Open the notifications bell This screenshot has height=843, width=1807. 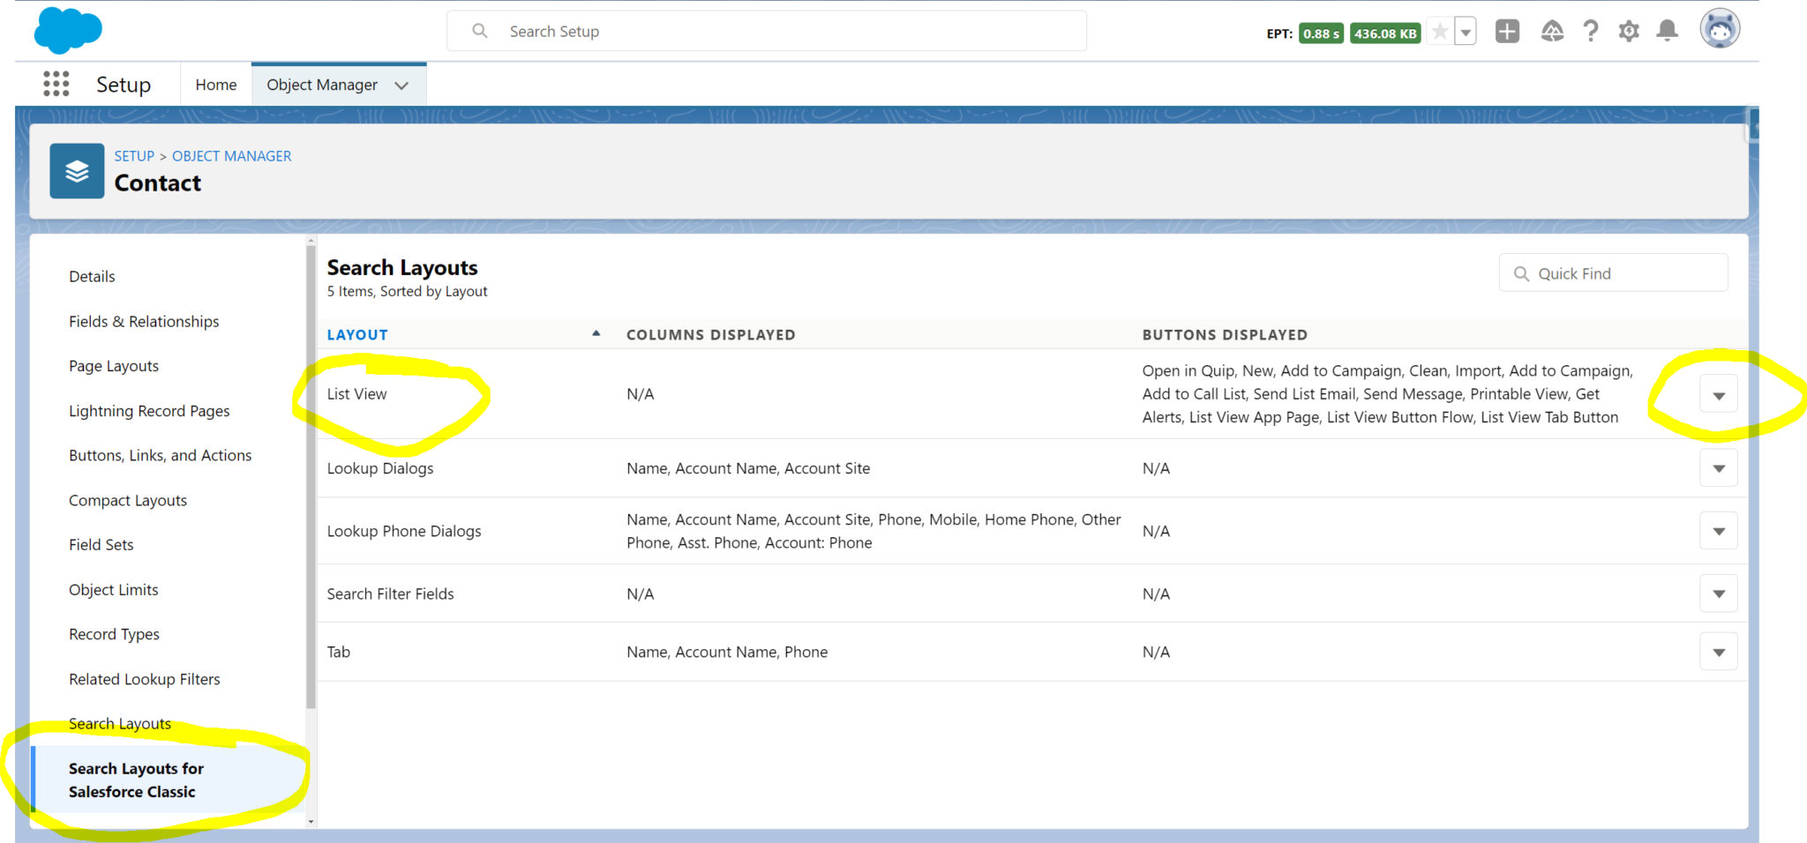pos(1667,32)
